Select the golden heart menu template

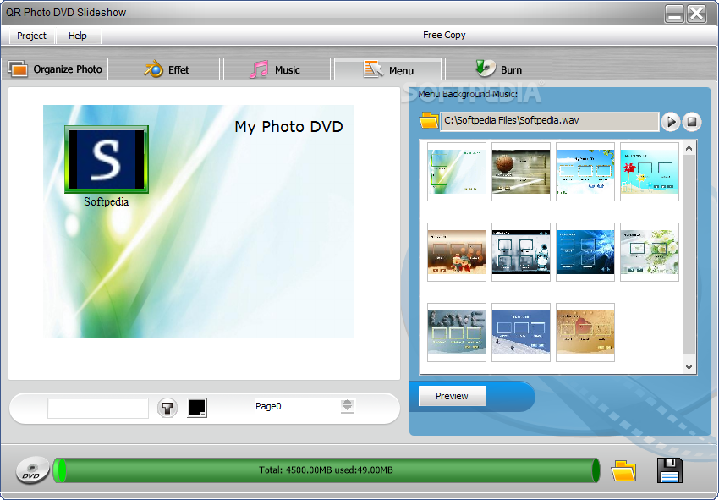tap(585, 332)
